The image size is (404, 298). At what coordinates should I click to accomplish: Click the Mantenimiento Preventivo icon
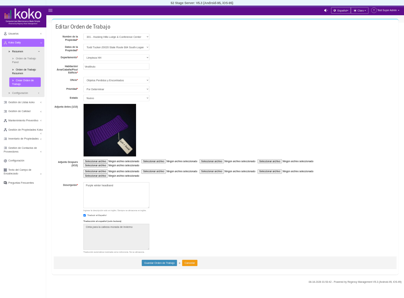click(6, 121)
